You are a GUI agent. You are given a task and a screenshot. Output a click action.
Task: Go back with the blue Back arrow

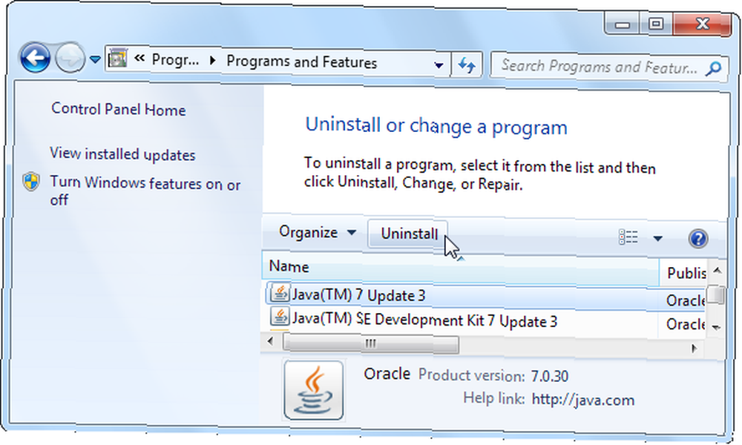coord(35,58)
